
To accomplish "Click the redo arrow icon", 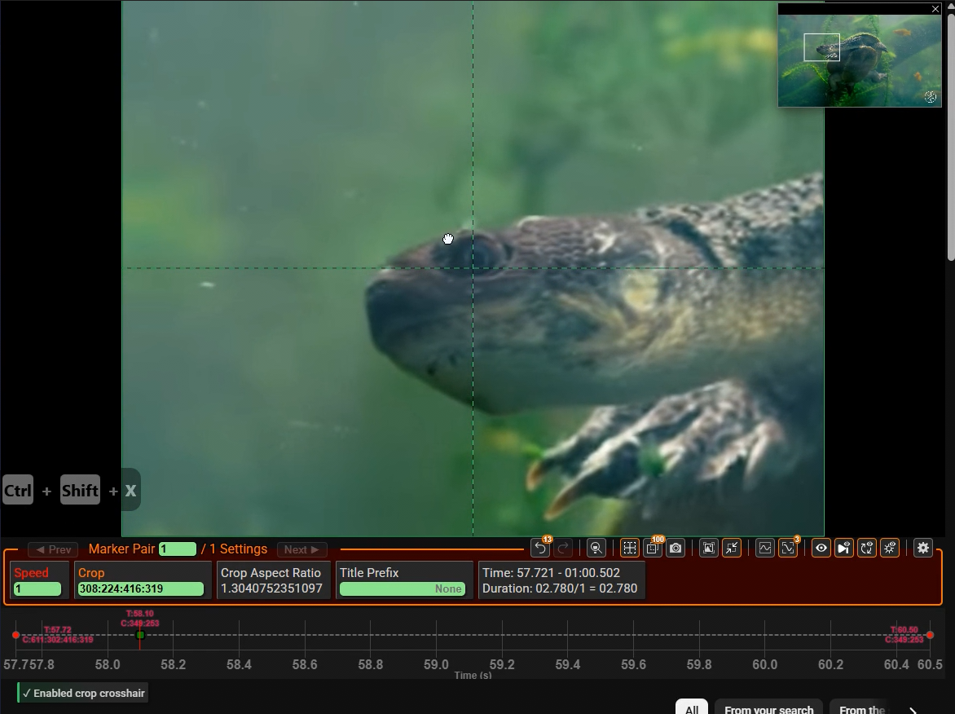I will [x=563, y=549].
